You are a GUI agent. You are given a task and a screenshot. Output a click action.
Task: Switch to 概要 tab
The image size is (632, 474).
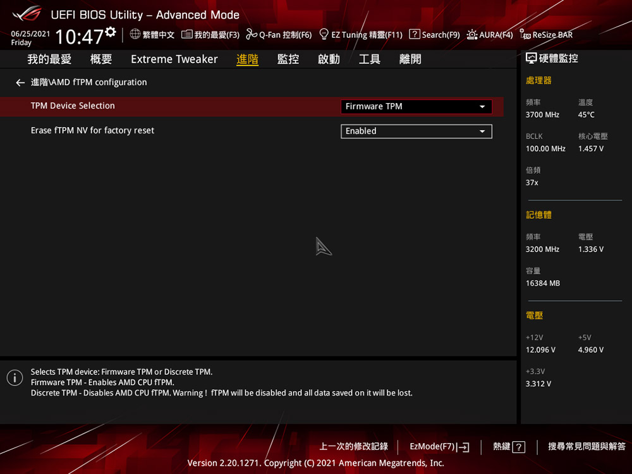click(100, 59)
